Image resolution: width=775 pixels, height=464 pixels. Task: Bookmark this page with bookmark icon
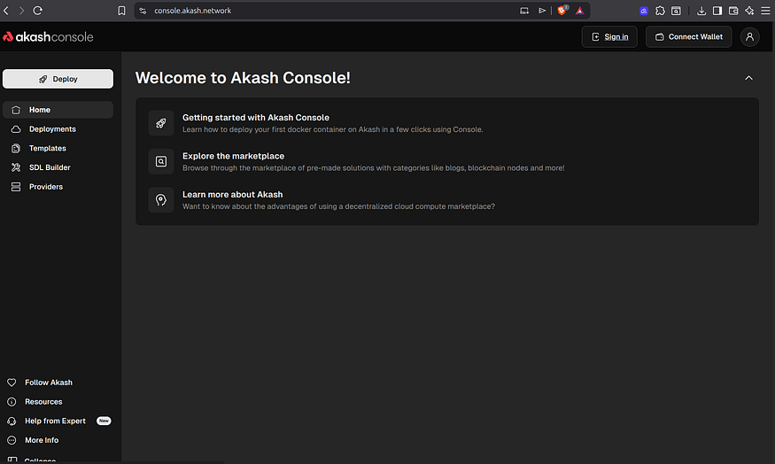pos(121,11)
